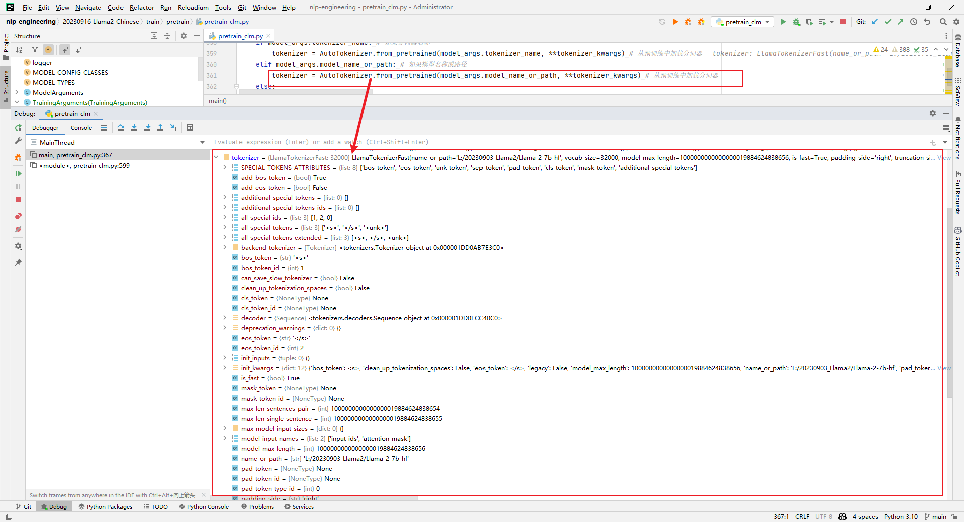
Task: Stop the debug session with red square
Action: pos(18,200)
